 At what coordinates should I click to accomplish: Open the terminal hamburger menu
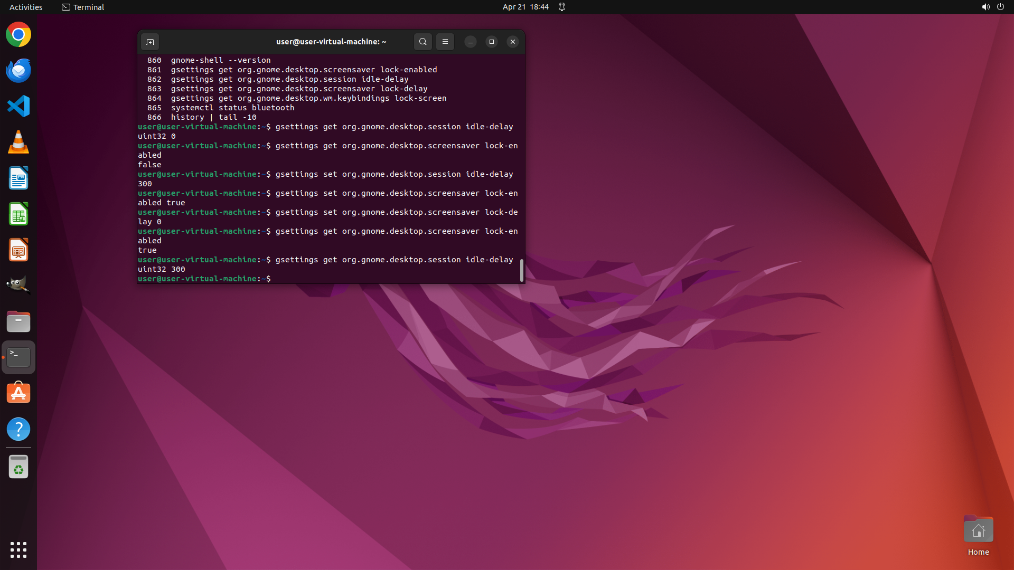(445, 42)
